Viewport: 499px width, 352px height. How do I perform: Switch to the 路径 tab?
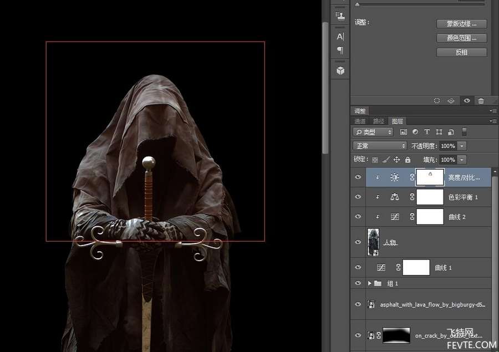[x=379, y=121]
